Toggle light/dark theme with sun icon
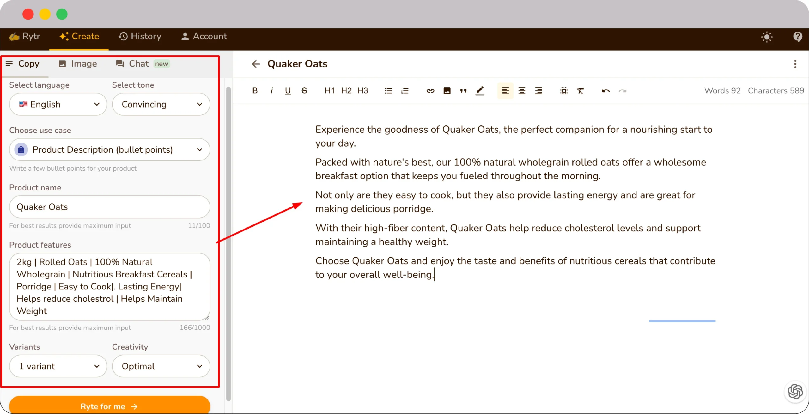 pyautogui.click(x=767, y=37)
